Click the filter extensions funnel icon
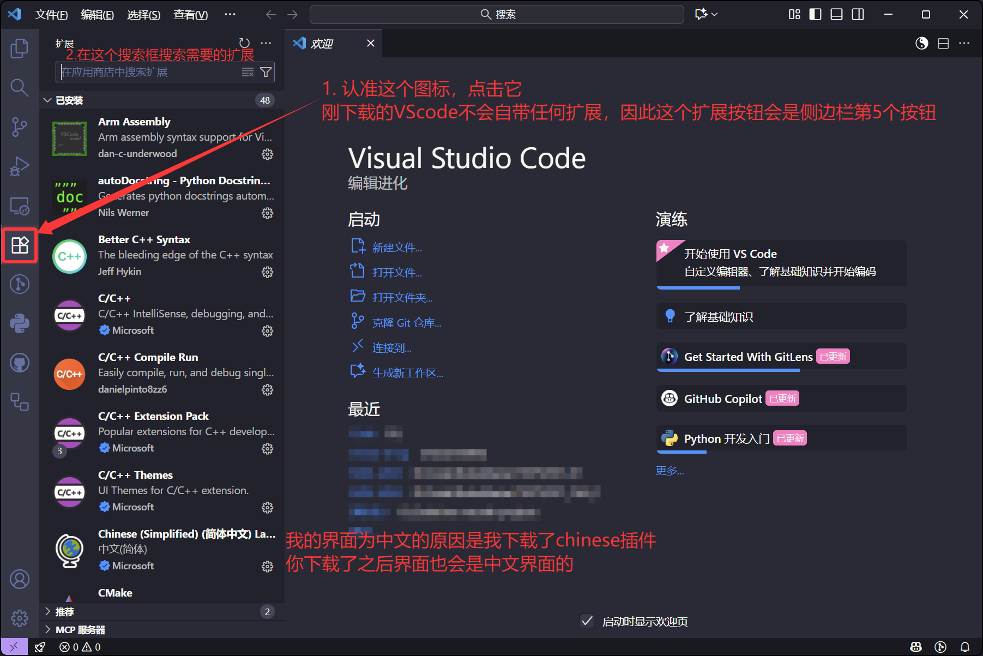 [266, 72]
